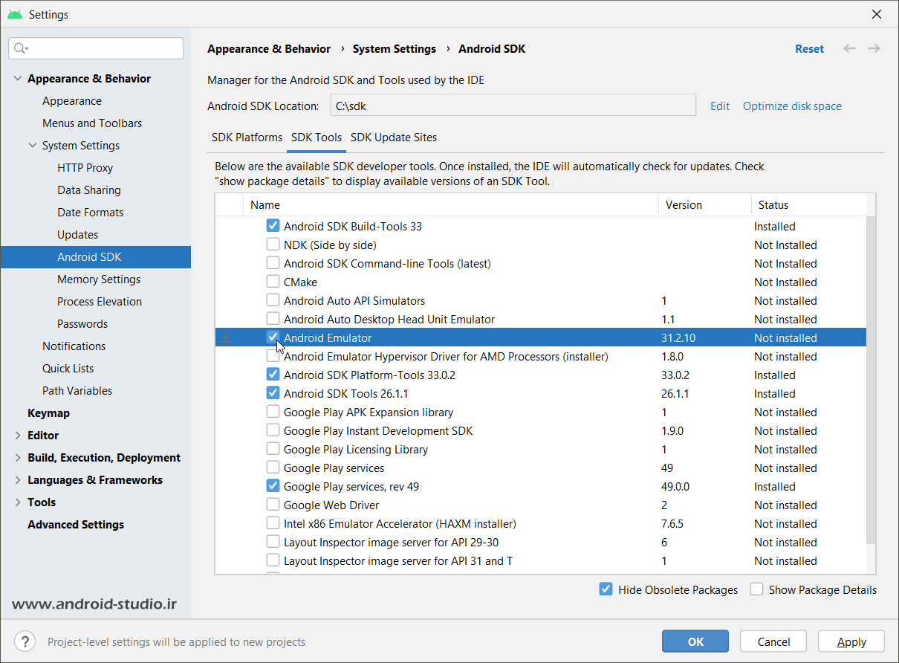The image size is (899, 663).
Task: Click Optimize disk space link
Action: click(792, 106)
